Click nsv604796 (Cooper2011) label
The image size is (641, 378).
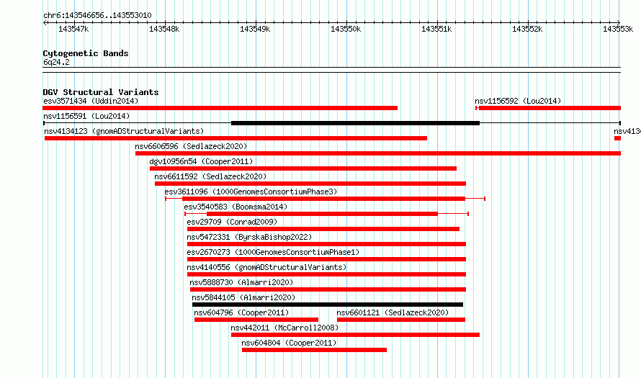coord(241,312)
